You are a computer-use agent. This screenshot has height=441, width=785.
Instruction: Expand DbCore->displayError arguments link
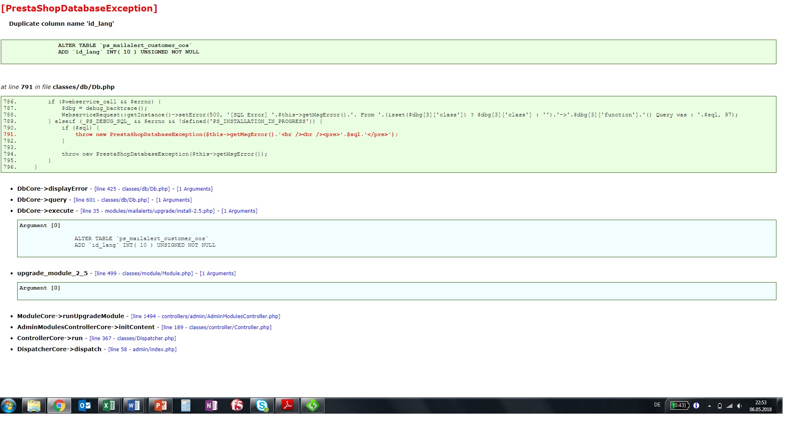pyautogui.click(x=195, y=189)
